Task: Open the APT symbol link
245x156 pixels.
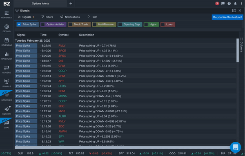Action: pyautogui.click(x=61, y=81)
